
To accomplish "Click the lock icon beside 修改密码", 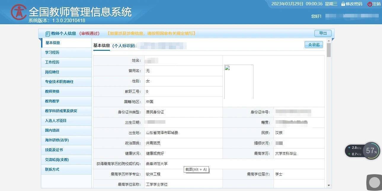I will point(343,4).
